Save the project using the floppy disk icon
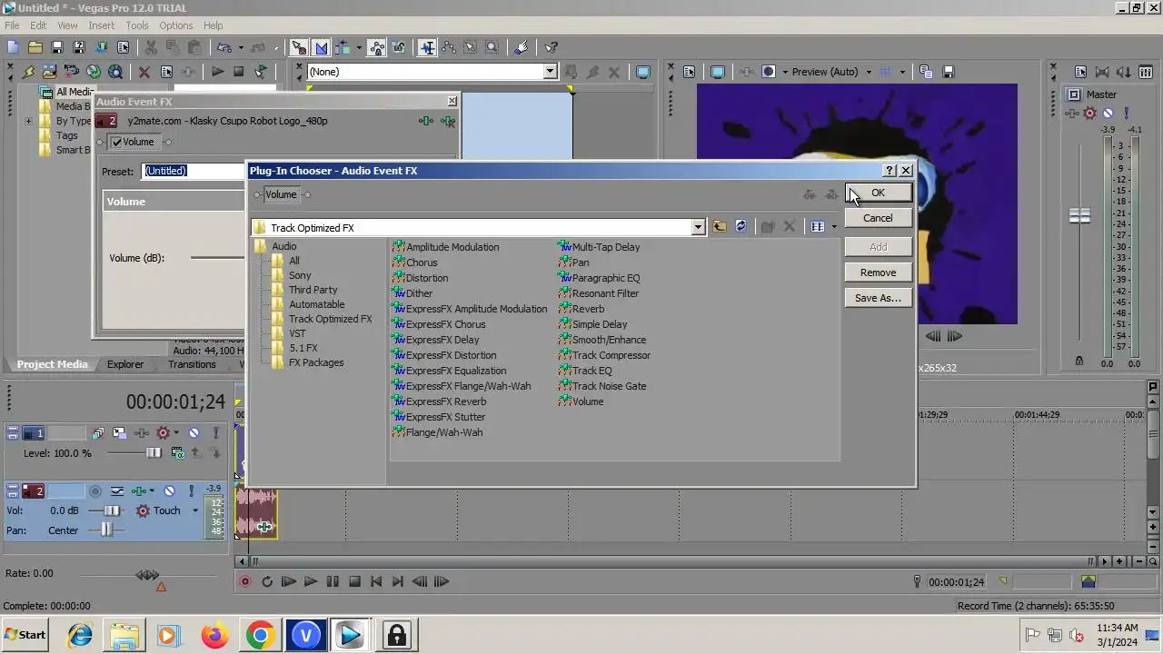 click(x=56, y=47)
